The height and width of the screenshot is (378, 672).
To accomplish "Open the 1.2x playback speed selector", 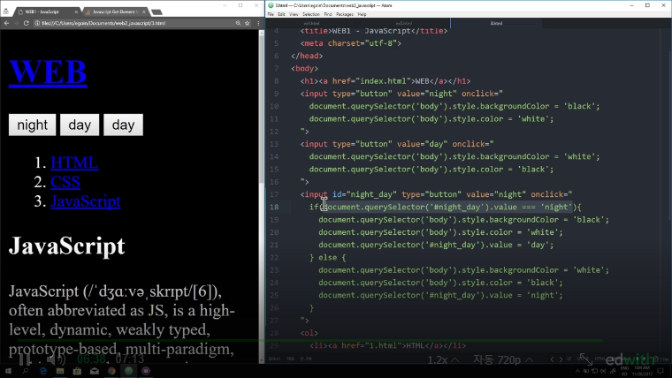I will pyautogui.click(x=443, y=360).
